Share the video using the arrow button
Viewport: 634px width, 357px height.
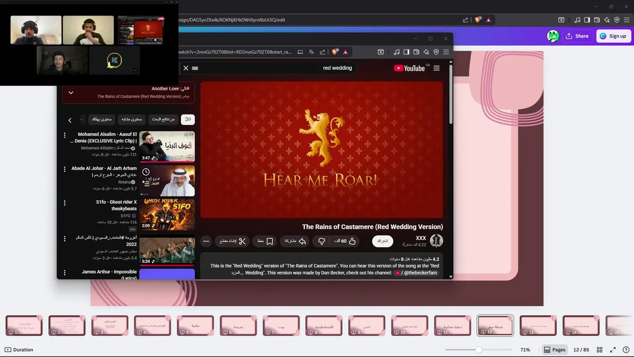[x=295, y=241]
